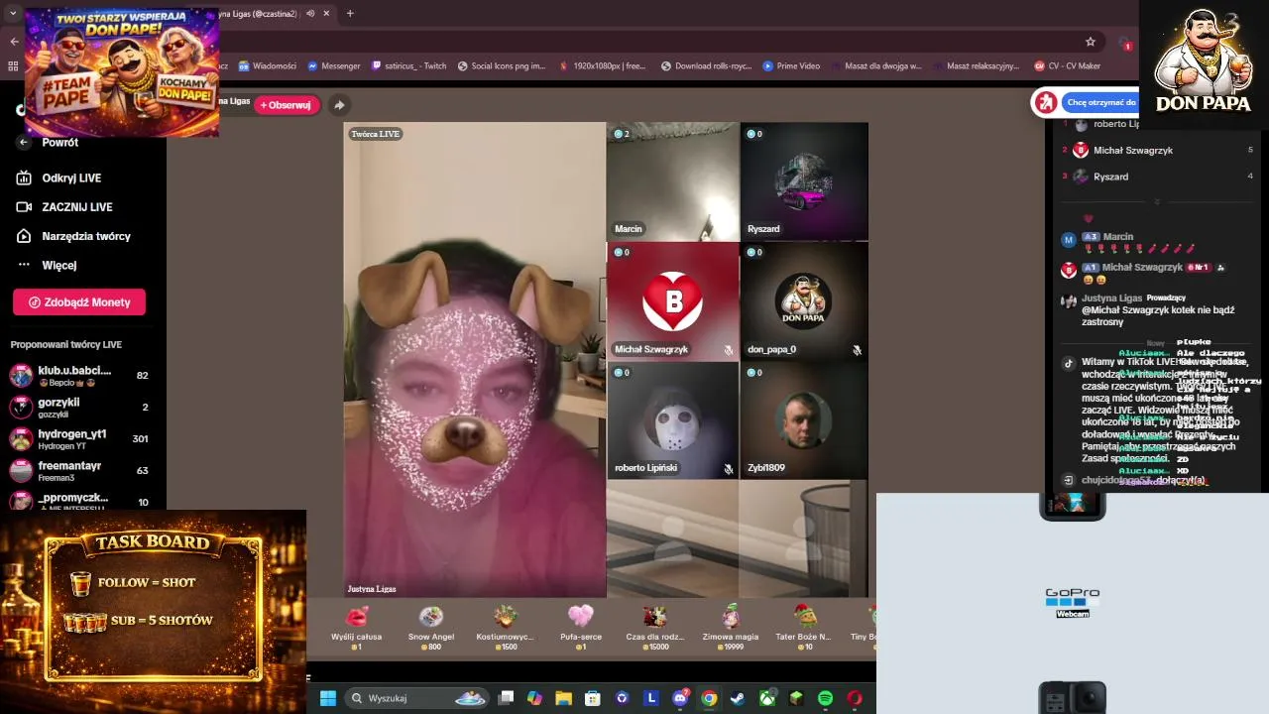This screenshot has width=1269, height=714.
Task: Click Marcin's name in the chat
Action: click(x=1117, y=237)
